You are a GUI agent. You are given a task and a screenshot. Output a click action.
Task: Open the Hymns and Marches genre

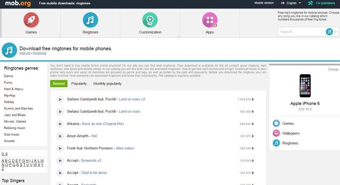(x=18, y=108)
